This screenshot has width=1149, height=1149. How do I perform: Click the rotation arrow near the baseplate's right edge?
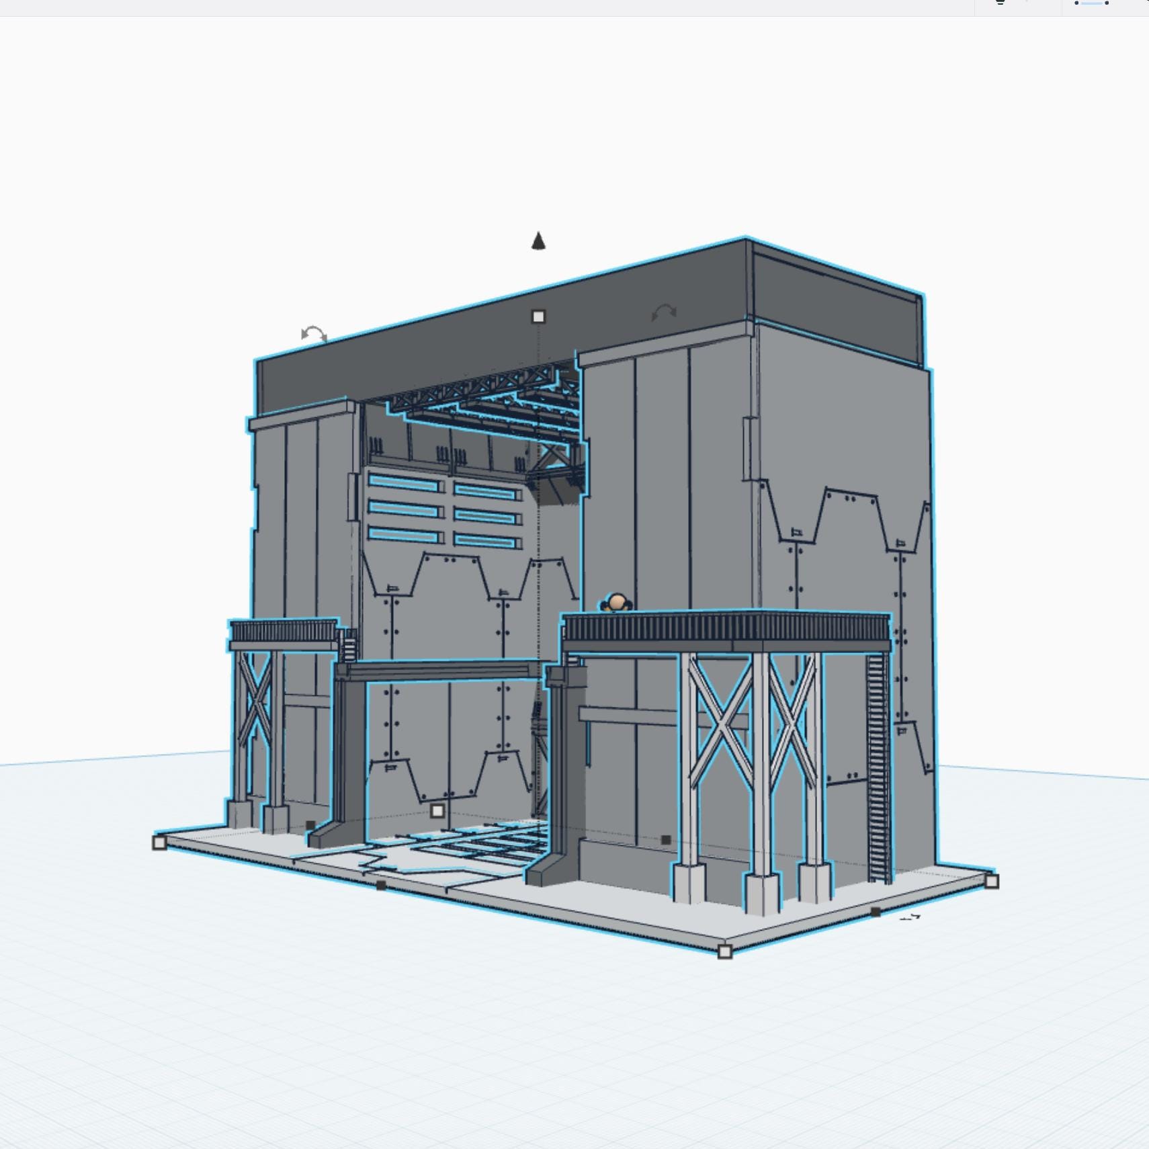pyautogui.click(x=910, y=917)
